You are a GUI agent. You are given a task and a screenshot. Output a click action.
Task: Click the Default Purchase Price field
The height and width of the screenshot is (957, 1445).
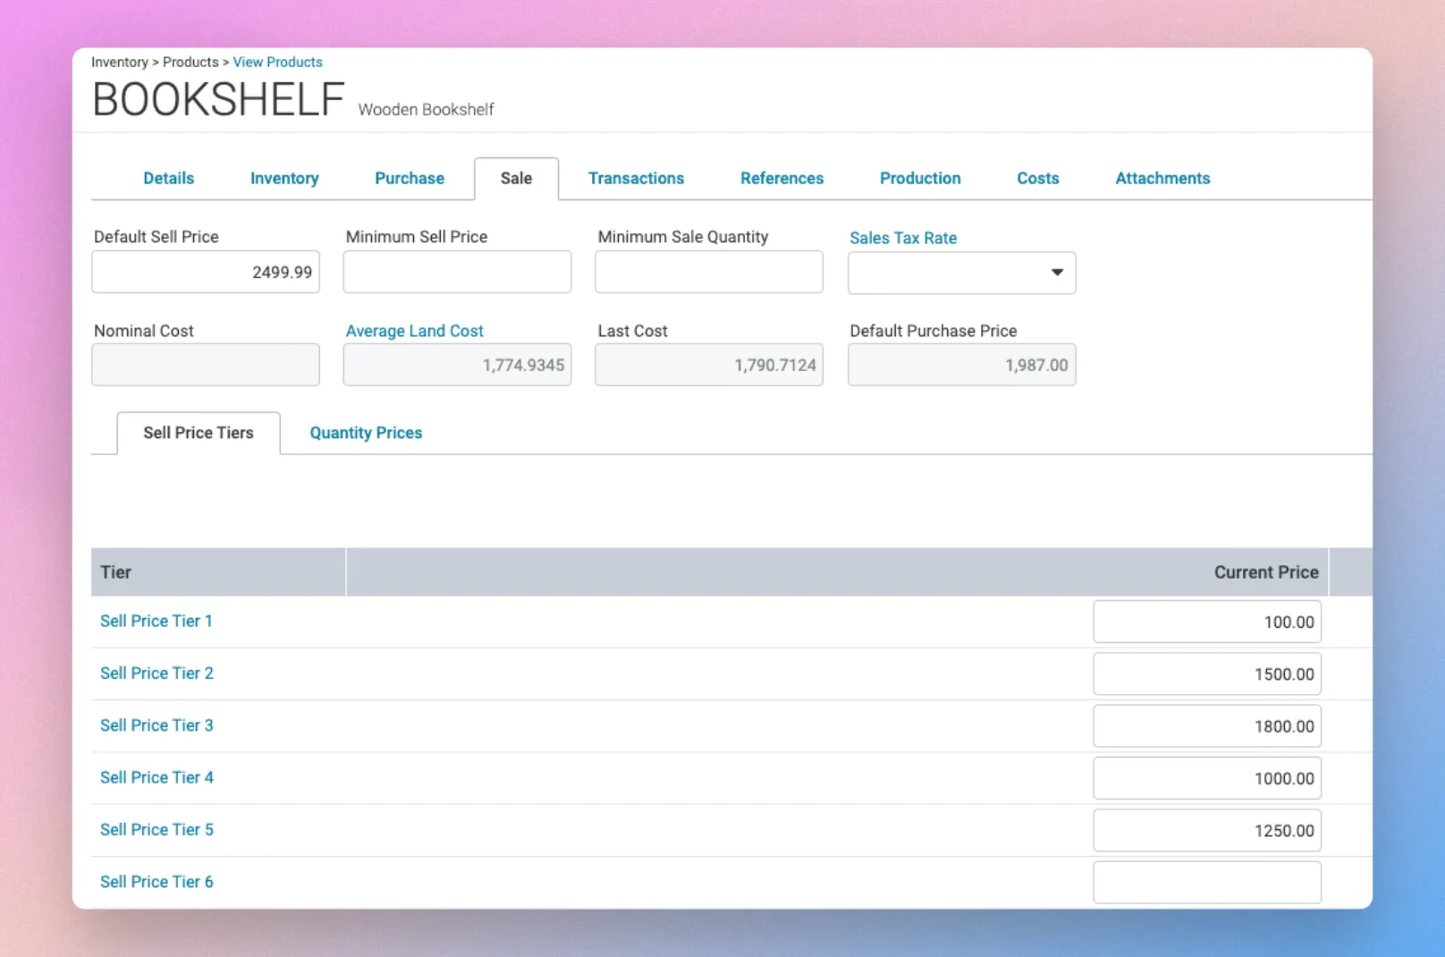961,365
